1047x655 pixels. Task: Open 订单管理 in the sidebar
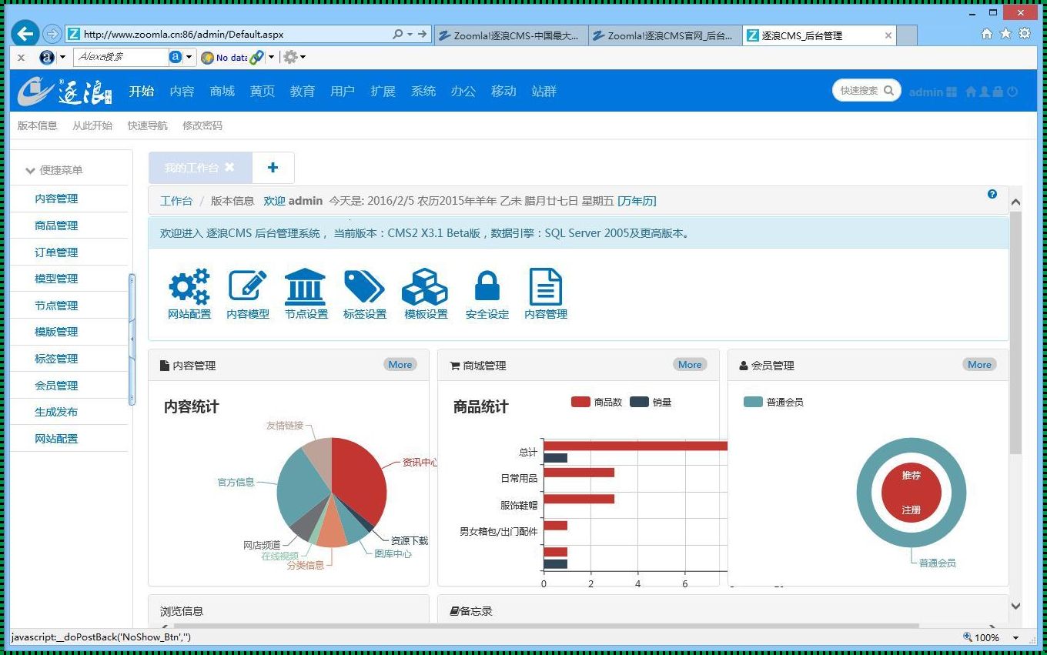[56, 252]
